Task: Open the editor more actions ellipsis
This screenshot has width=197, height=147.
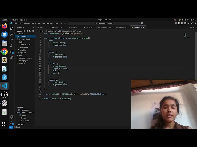Action: click(x=194, y=28)
